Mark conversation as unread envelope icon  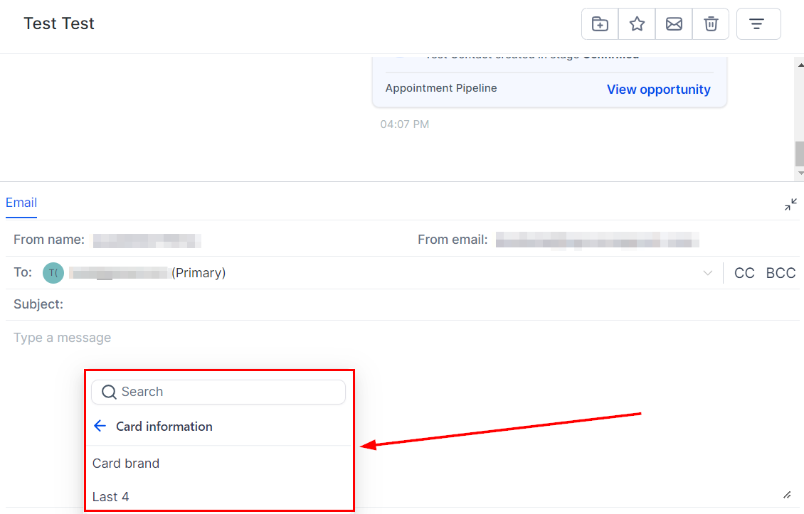point(674,23)
